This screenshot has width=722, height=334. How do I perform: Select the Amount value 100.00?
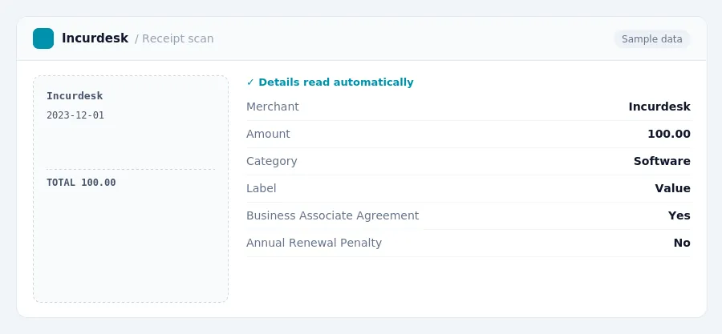(669, 134)
